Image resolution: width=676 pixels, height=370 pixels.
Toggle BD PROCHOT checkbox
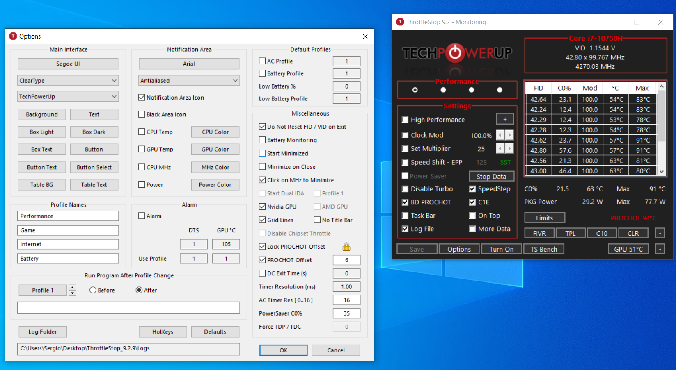pos(405,202)
